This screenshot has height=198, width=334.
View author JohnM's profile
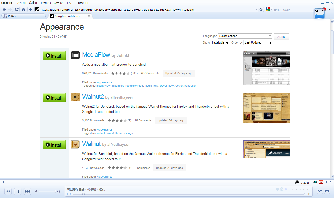pyautogui.click(x=123, y=55)
